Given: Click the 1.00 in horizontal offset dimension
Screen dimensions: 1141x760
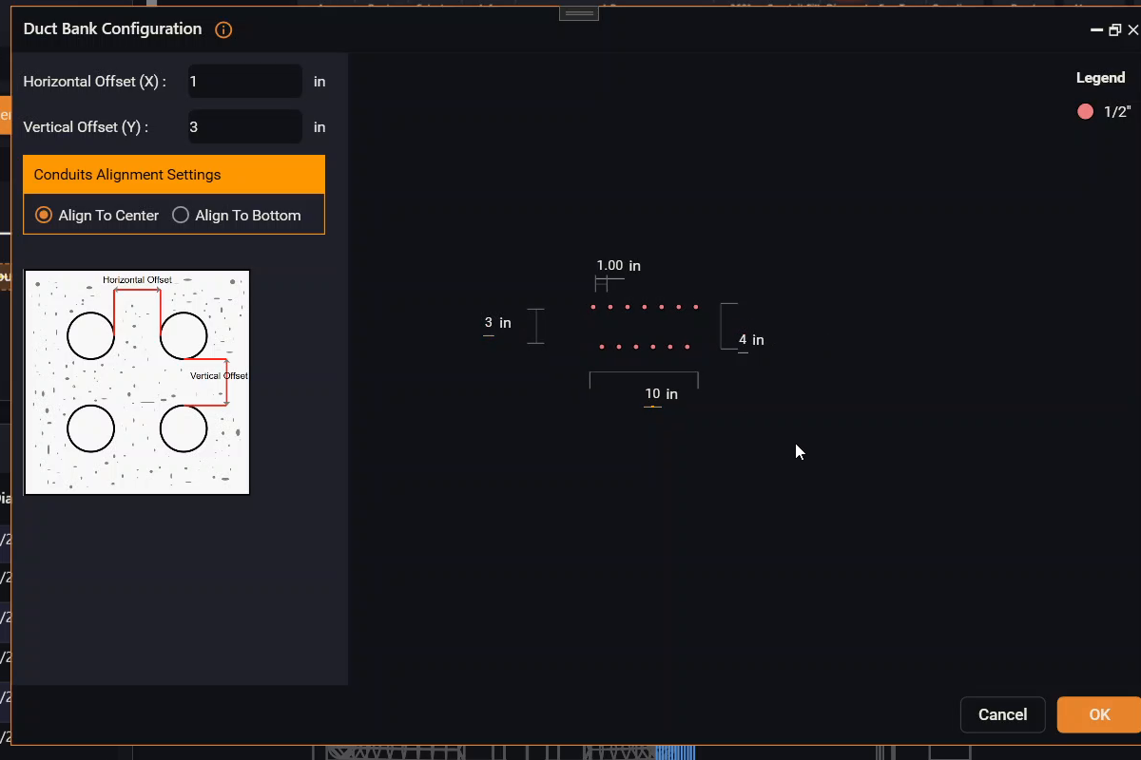Looking at the screenshot, I should point(618,266).
